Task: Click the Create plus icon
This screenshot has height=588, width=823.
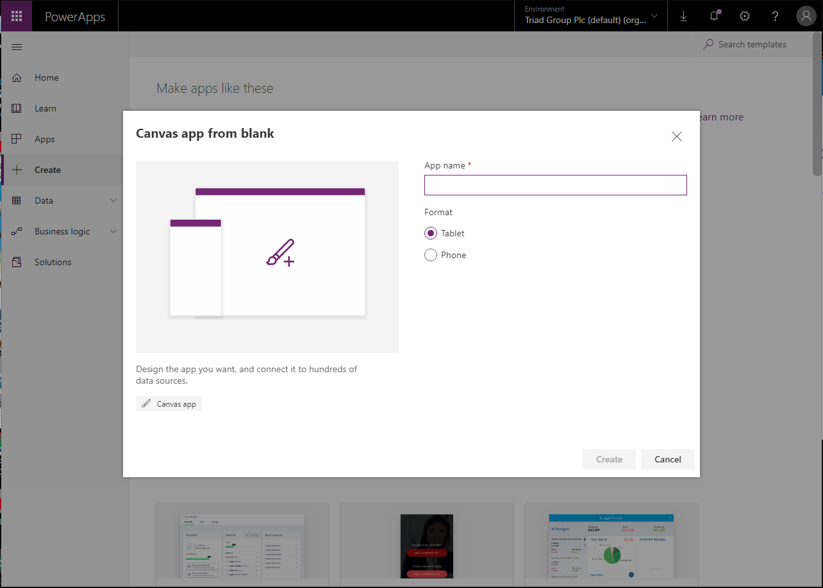Action: (17, 170)
